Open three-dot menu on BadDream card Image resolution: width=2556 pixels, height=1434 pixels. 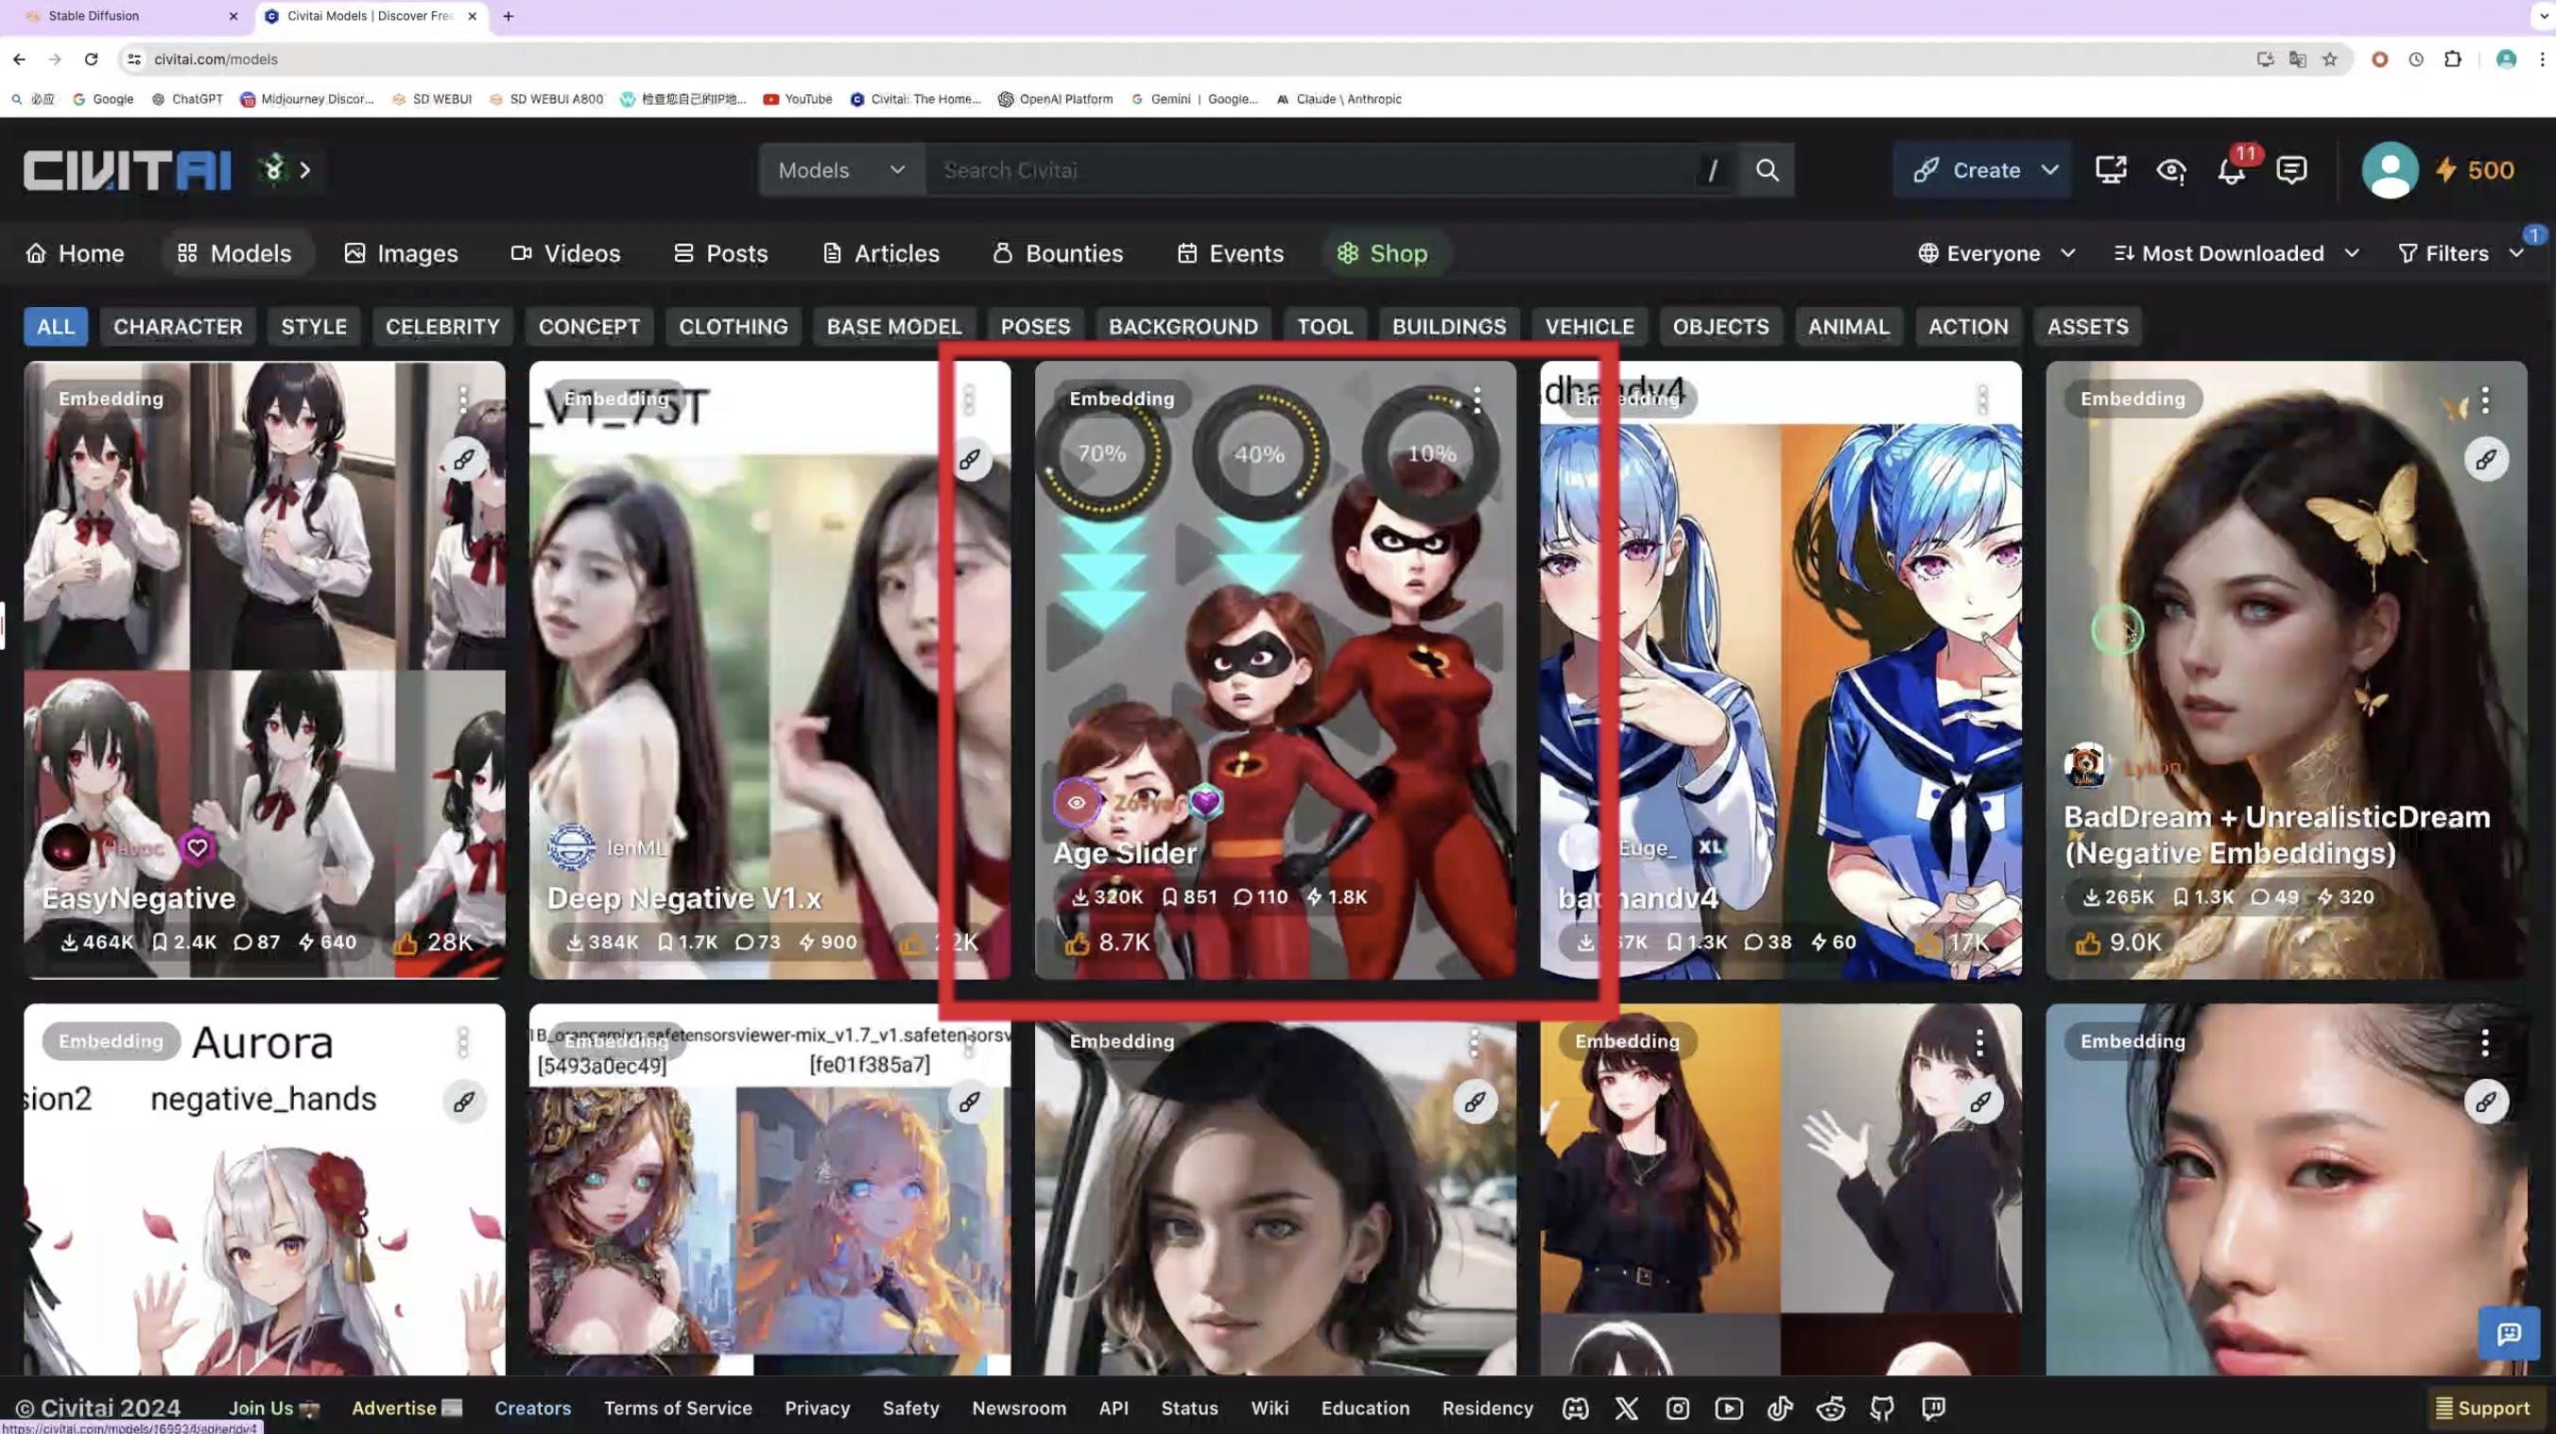(2484, 400)
